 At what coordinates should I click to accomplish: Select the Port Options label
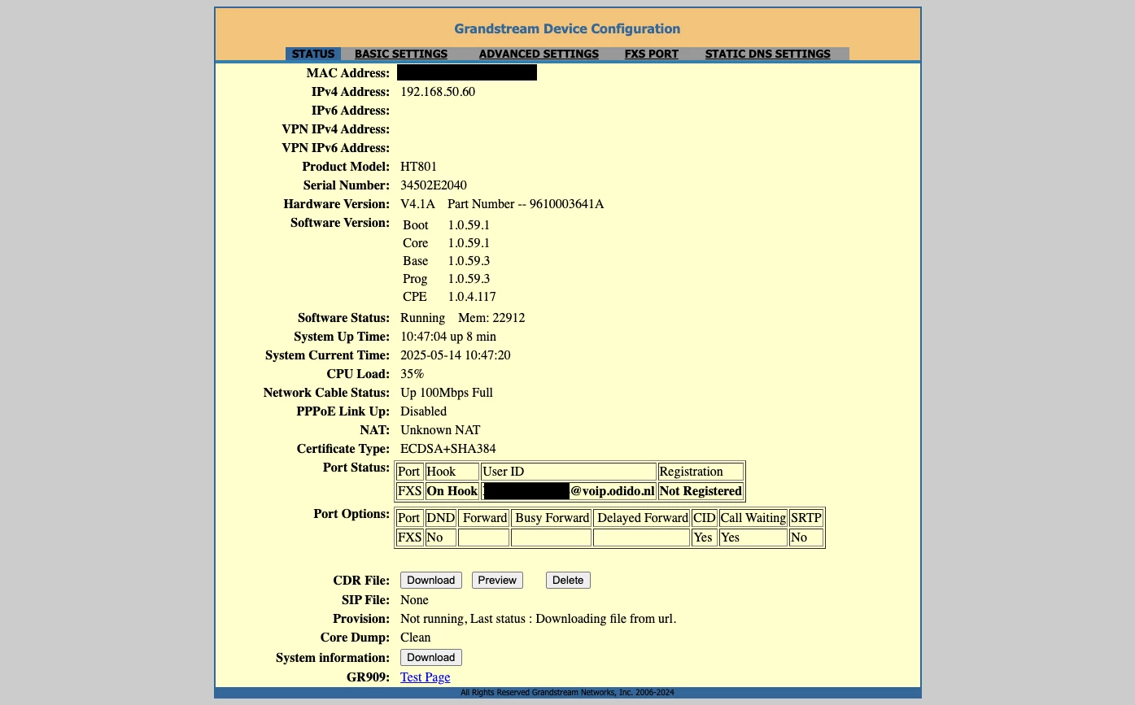pyautogui.click(x=351, y=513)
